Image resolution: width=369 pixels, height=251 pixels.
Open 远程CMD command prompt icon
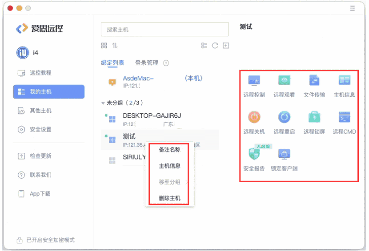coord(344,117)
